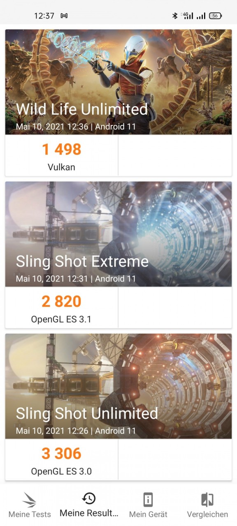
Task: Tap the Wild Life Unlimited title text
Action: [x=81, y=109]
